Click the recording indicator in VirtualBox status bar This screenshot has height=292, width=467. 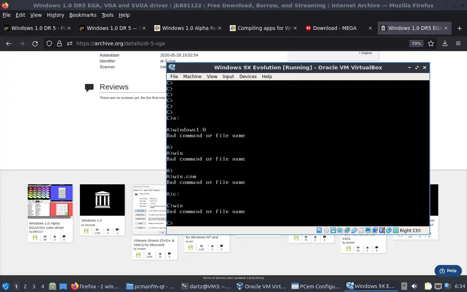[375, 230]
